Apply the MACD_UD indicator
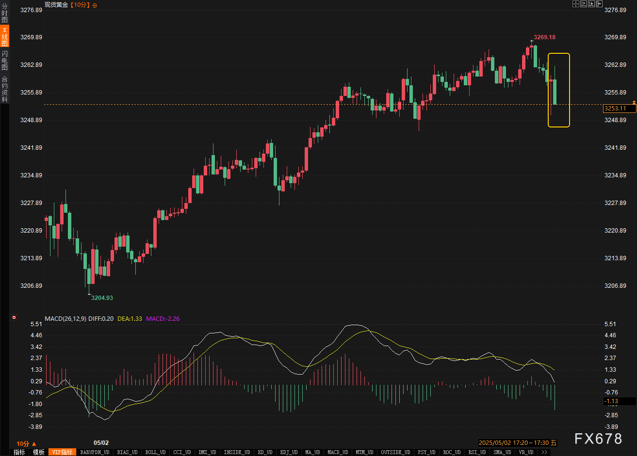This screenshot has width=637, height=456. click(x=337, y=452)
